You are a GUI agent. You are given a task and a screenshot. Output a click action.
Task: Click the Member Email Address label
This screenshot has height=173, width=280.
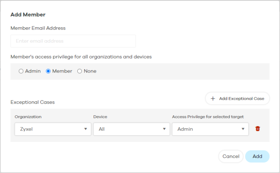tap(38, 28)
